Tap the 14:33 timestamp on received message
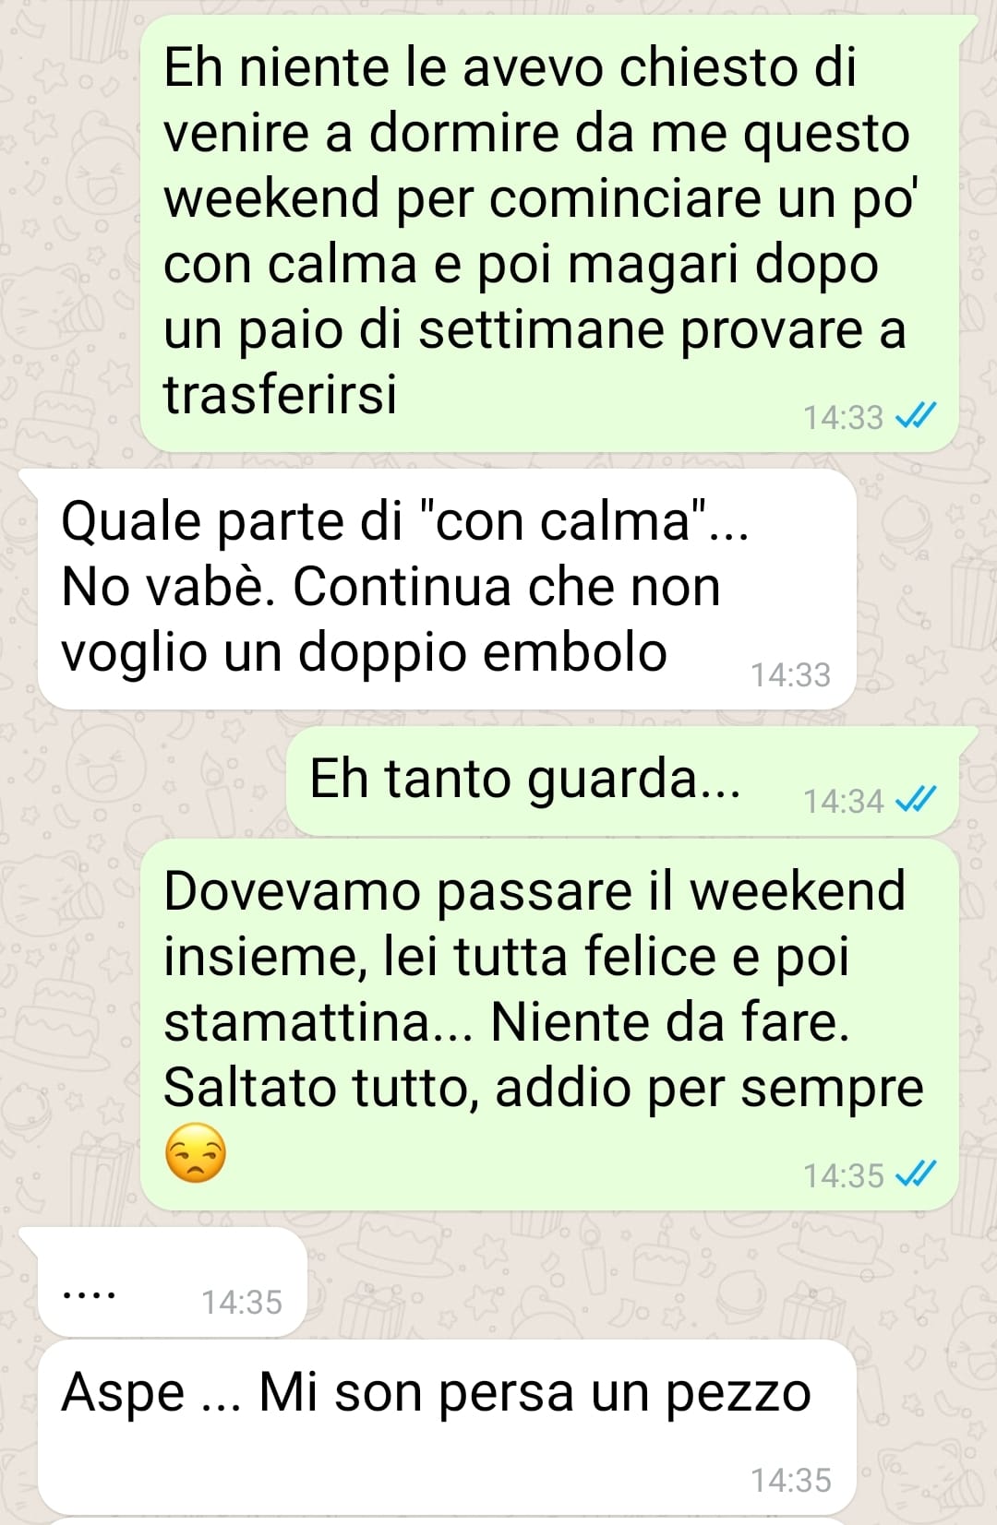This screenshot has height=1525, width=997. 790,675
